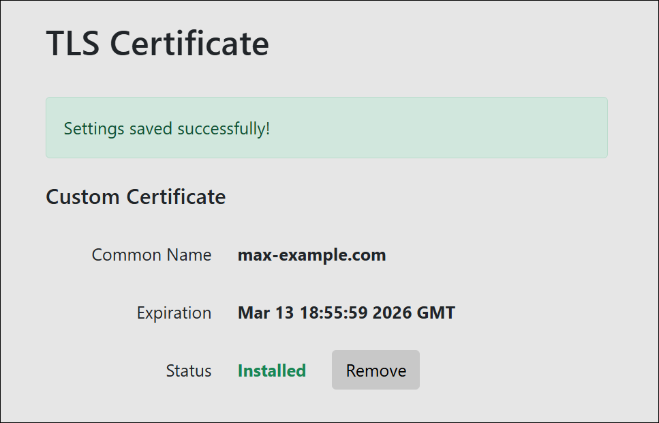Viewport: 659px width, 423px height.
Task: Click '.com' in the common name value
Action: coord(369,255)
